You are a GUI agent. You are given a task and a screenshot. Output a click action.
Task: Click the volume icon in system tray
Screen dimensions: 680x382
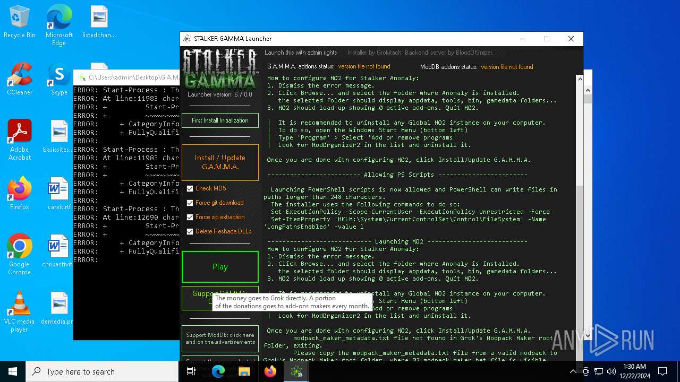tap(611, 371)
